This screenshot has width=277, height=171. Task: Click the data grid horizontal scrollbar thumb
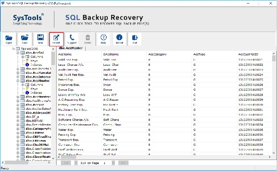69,157
